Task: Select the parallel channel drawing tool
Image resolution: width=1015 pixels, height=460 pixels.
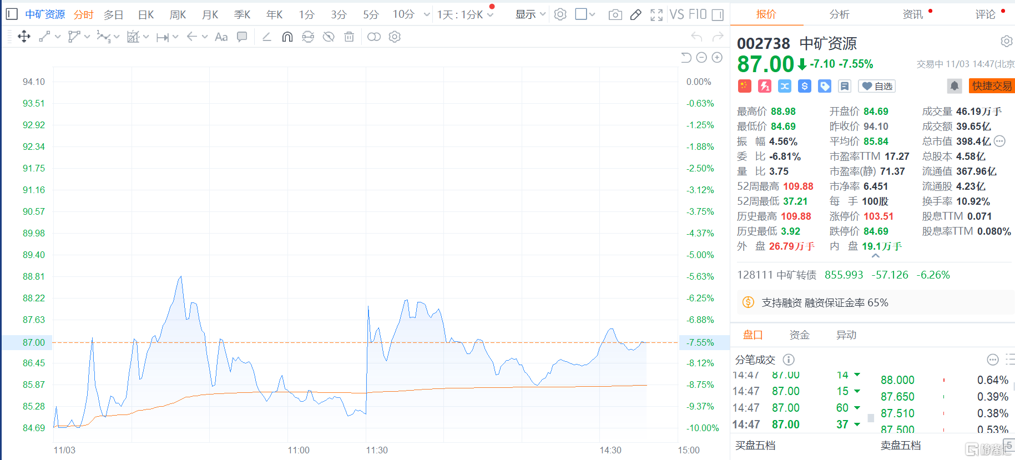Action: 74,37
